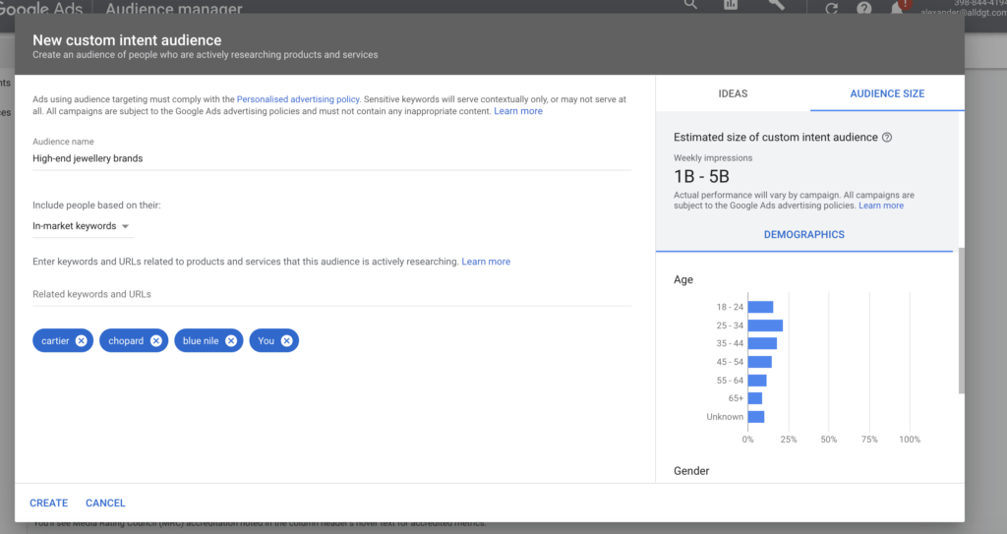This screenshot has height=534, width=1007.
Task: Click the Gender section heading
Action: (691, 471)
